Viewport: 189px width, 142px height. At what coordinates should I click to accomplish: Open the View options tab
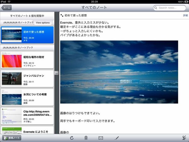point(43,23)
